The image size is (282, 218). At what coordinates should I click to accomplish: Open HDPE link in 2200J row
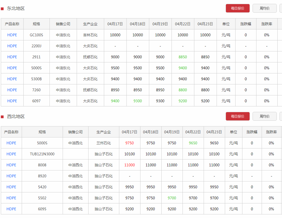(x=12, y=46)
